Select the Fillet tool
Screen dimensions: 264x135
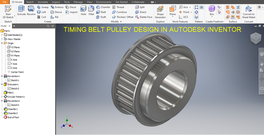click(91, 11)
